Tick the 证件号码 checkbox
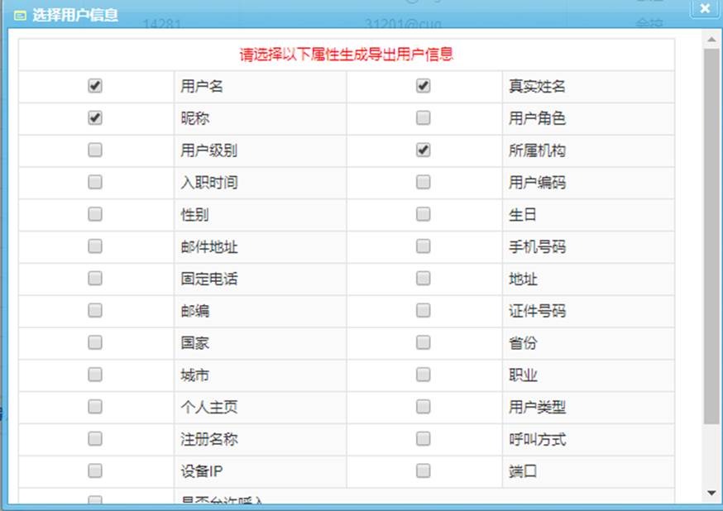The width and height of the screenshot is (723, 511). [424, 311]
